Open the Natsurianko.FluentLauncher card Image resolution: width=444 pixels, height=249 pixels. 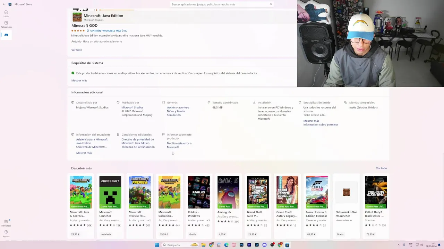(346, 206)
